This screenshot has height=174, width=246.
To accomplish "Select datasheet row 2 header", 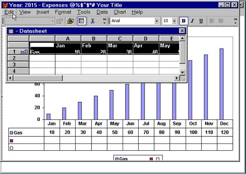I will tap(18, 58).
